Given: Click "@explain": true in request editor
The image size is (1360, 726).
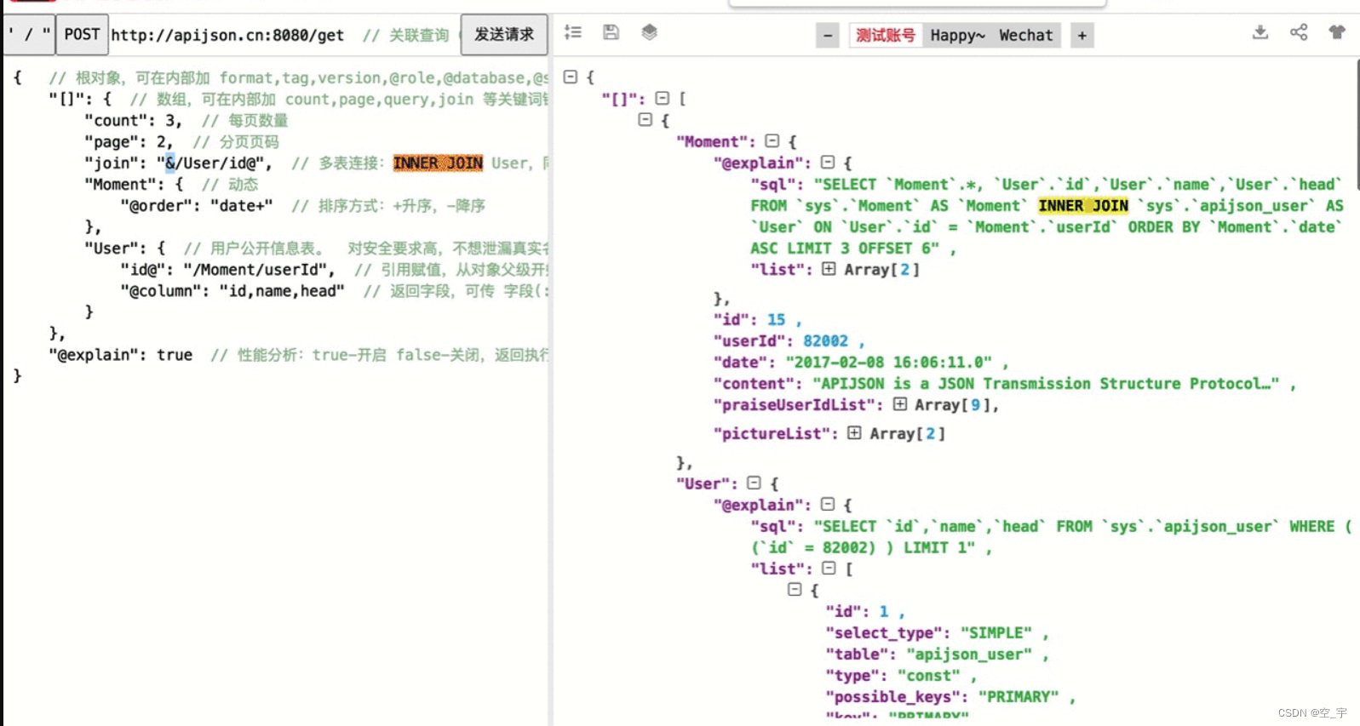Looking at the screenshot, I should pyautogui.click(x=121, y=355).
